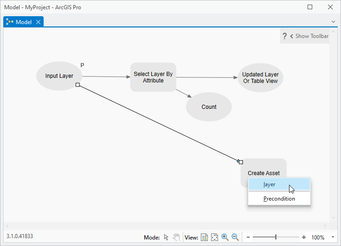Click the Fit to Window icon
The height and width of the screenshot is (246, 341).
214,237
